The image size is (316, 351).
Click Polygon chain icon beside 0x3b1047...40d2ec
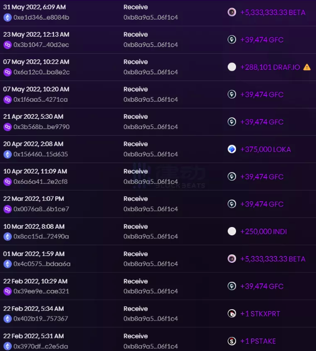(7, 45)
